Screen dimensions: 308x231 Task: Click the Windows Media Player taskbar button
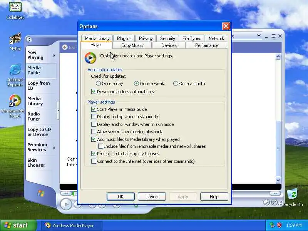point(71,226)
